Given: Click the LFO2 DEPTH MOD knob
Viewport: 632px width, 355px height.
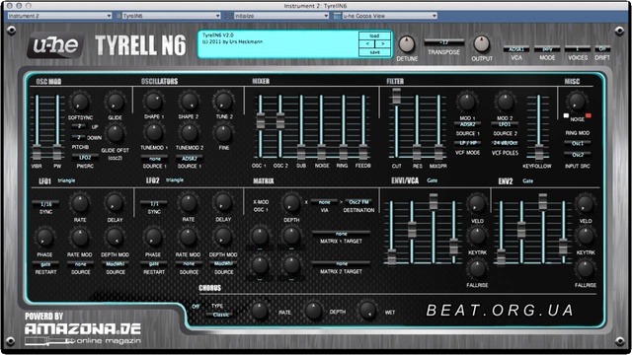Looking at the screenshot, I should 223,238.
